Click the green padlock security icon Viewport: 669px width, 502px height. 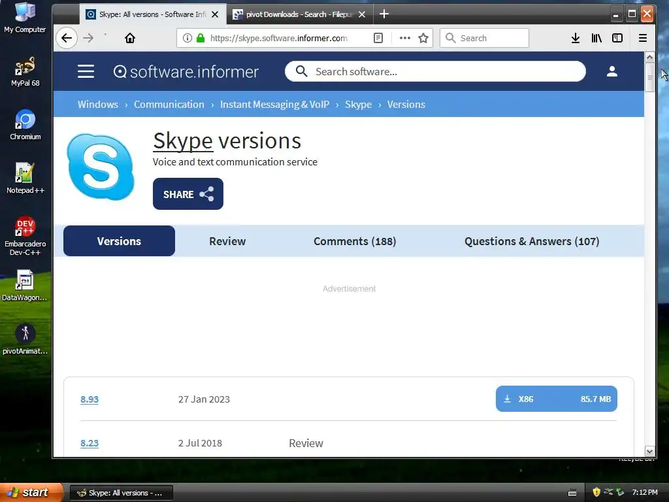201,38
